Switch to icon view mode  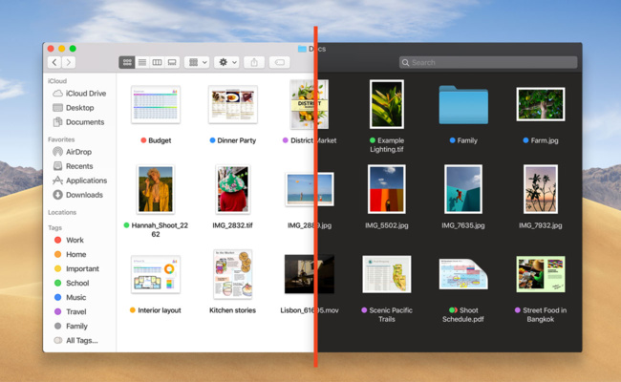[126, 62]
